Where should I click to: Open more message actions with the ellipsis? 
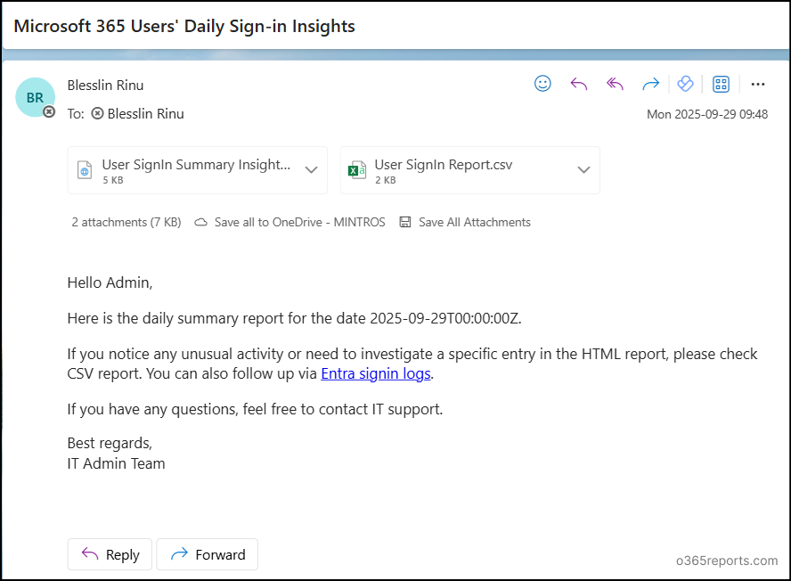758,83
